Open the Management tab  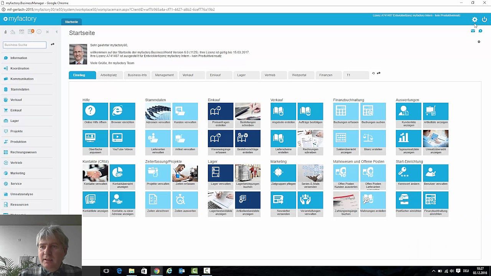click(165, 75)
